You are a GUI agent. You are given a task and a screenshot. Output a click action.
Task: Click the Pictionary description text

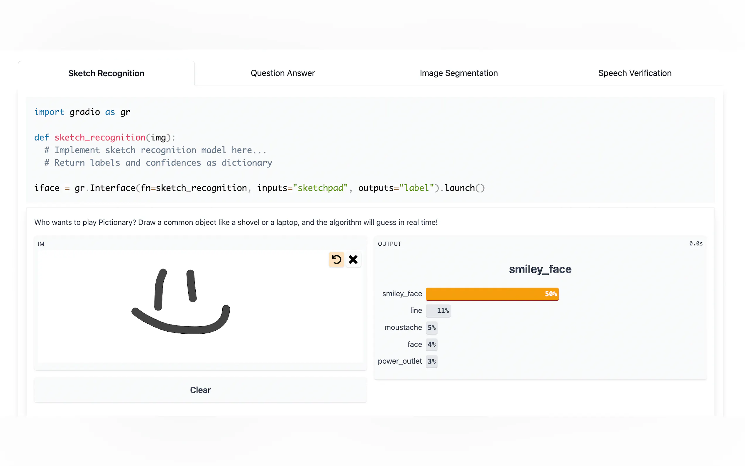tap(236, 222)
